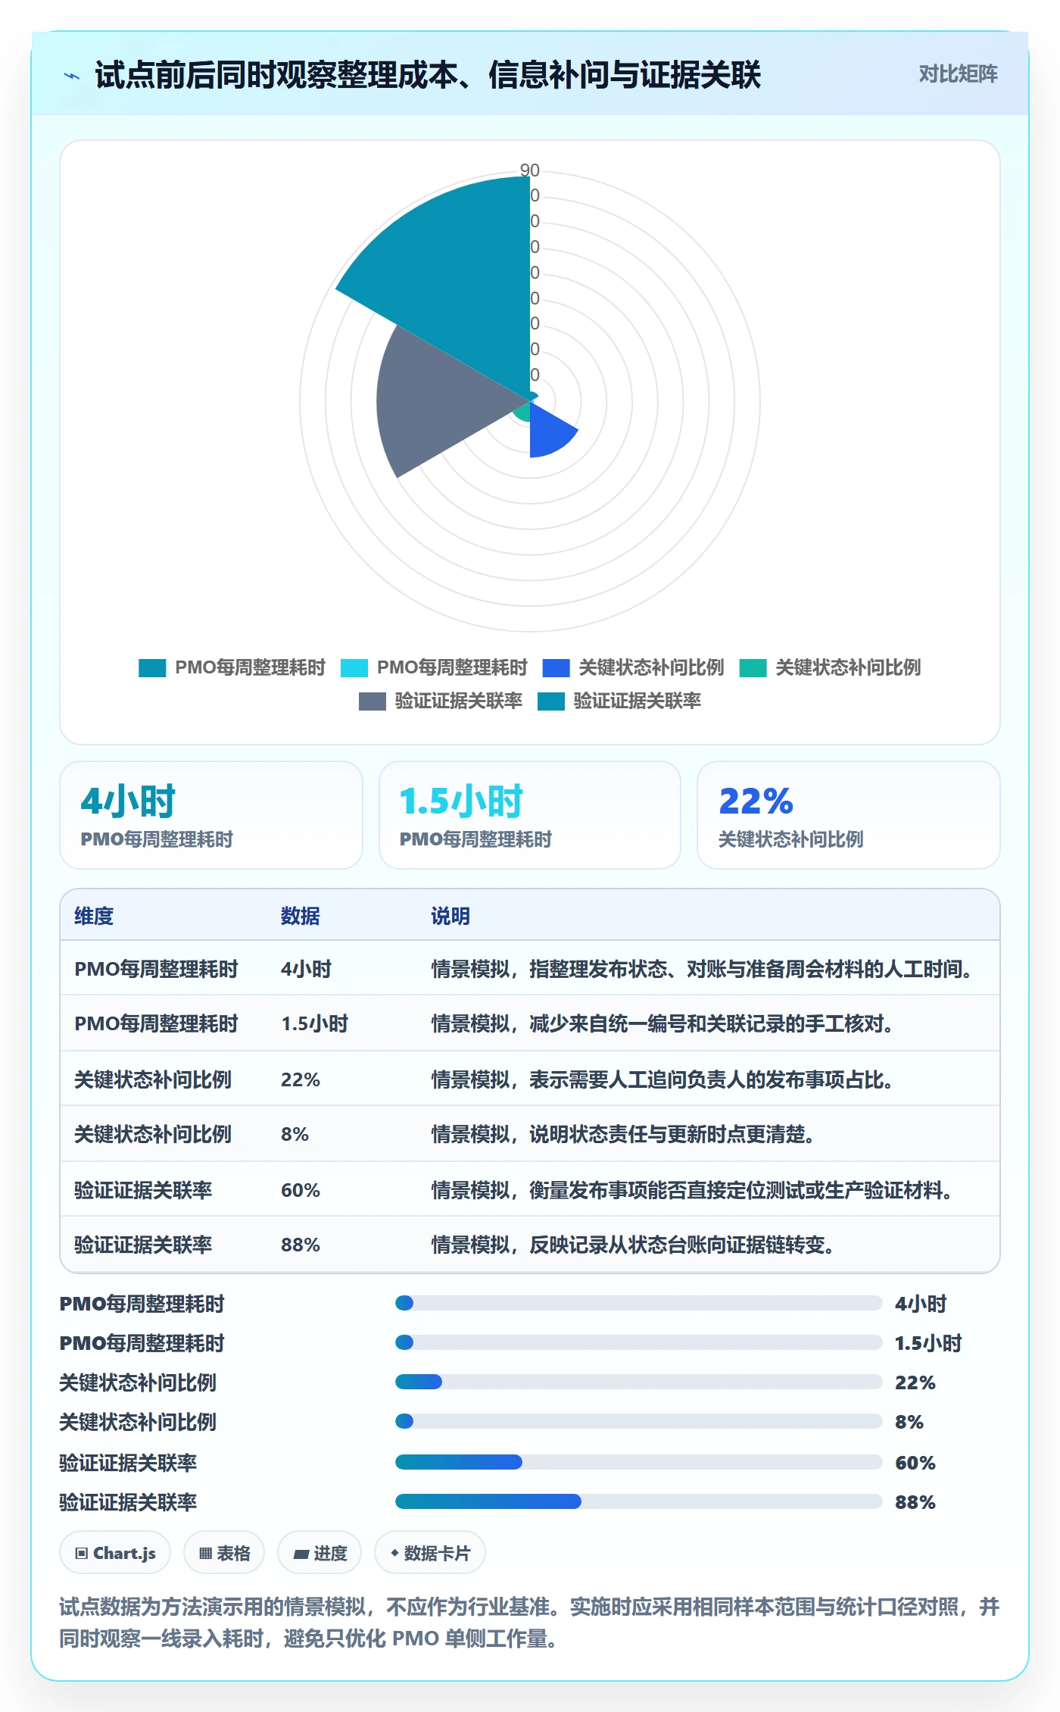Click the 对比矩阵 label in the header

click(x=958, y=73)
